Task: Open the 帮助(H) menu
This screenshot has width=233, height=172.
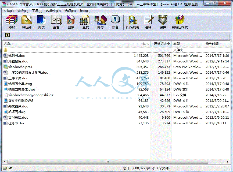Action: point(85,11)
